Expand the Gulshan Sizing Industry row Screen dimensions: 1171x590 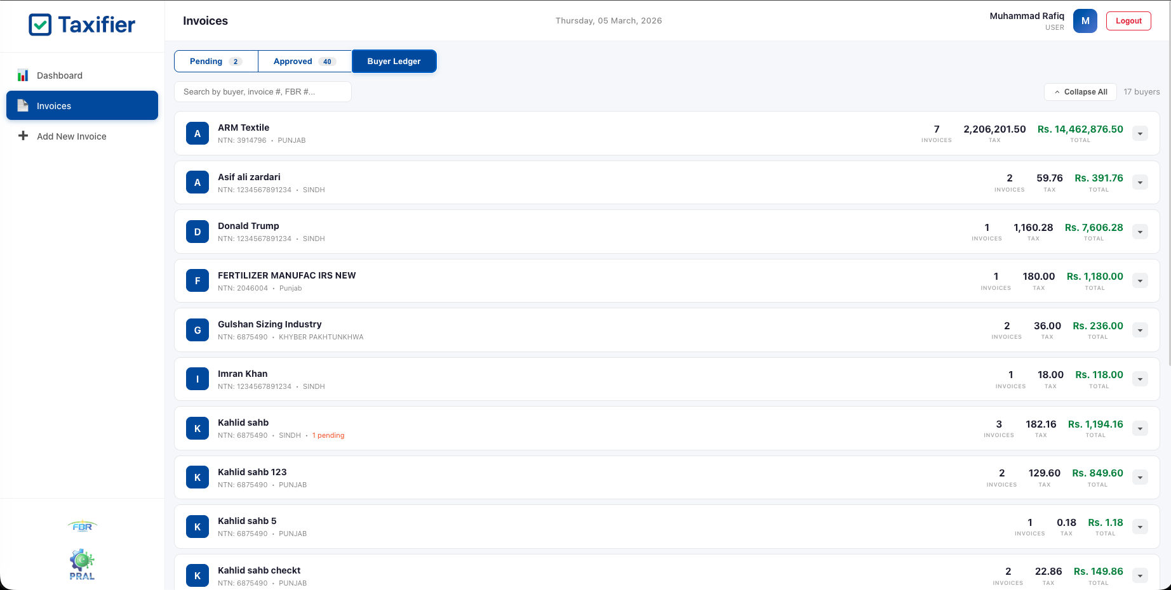click(x=1140, y=330)
